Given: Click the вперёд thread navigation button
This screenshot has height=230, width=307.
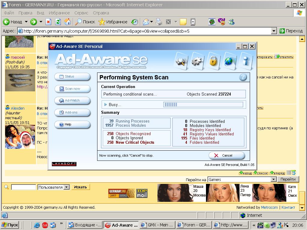Looking at the screenshot, I should (x=277, y=173).
